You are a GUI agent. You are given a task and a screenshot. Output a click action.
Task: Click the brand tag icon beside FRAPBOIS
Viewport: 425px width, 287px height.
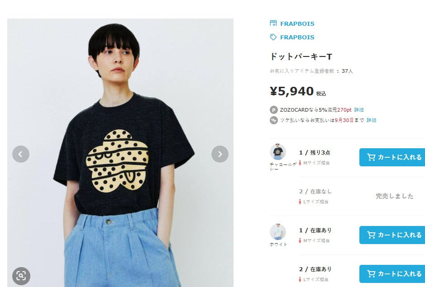pos(273,37)
